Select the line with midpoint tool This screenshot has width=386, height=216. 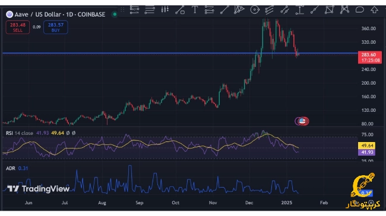[x=314, y=10]
